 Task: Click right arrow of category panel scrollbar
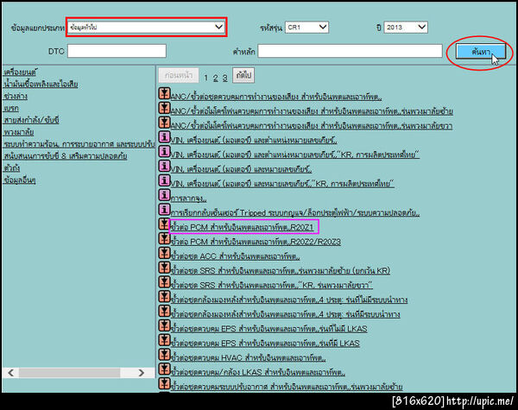pos(142,373)
